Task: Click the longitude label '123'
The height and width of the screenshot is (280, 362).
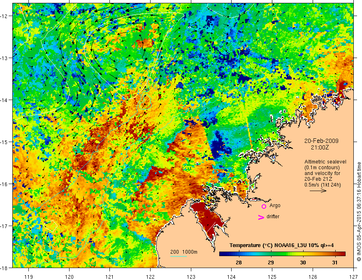Action: [x=191, y=277]
